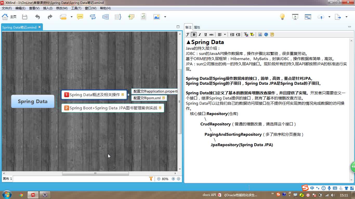Click the export document icon
The height and width of the screenshot is (199, 355).
coord(338,17)
